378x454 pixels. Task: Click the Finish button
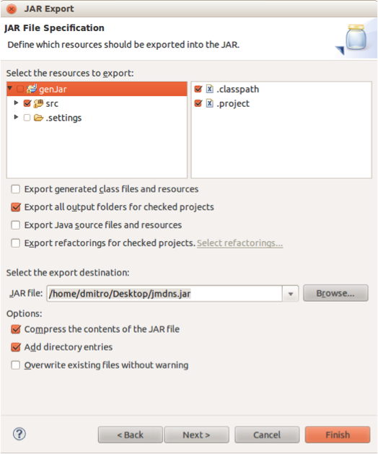point(338,435)
